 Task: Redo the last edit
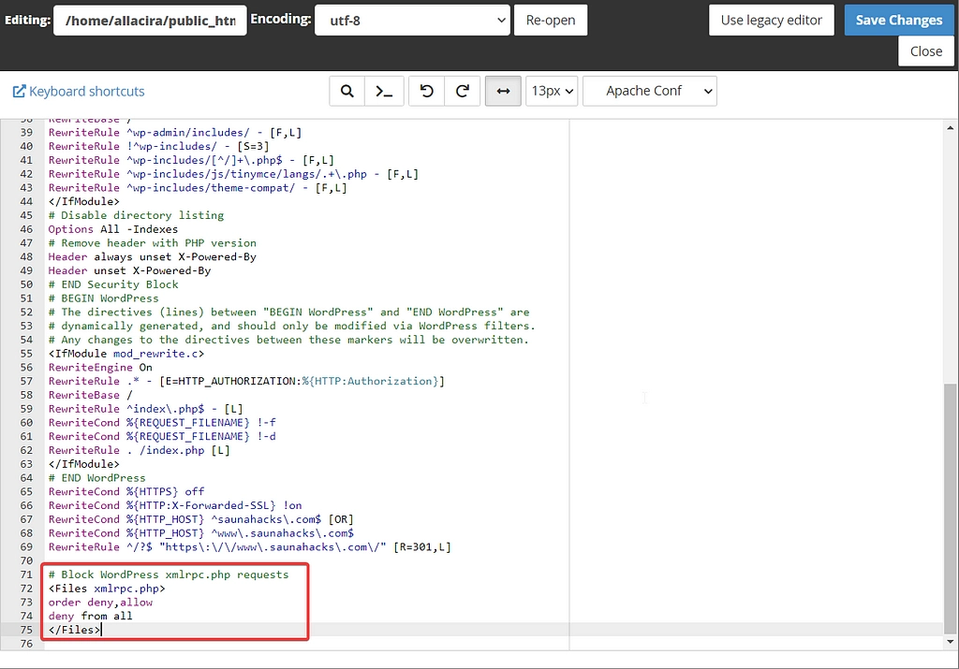click(x=463, y=91)
